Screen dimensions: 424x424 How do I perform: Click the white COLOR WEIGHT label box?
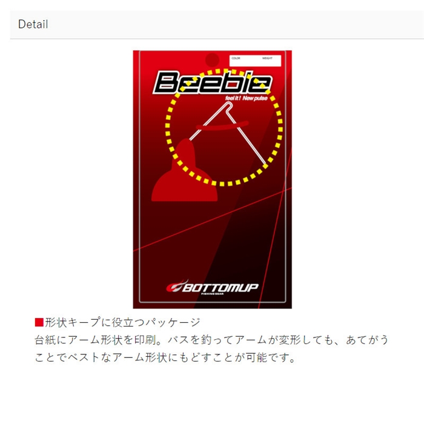pyautogui.click(x=255, y=61)
